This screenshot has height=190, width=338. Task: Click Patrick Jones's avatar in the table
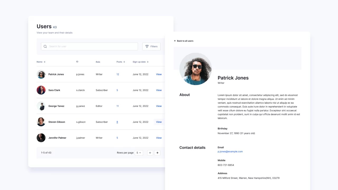pos(41,74)
